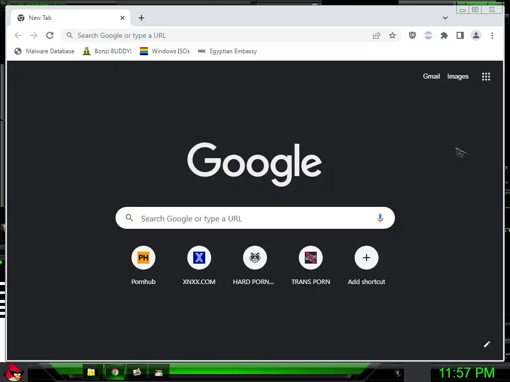This screenshot has width=510, height=382.
Task: Open the red-pink icon shortcut tile
Action: 311,258
